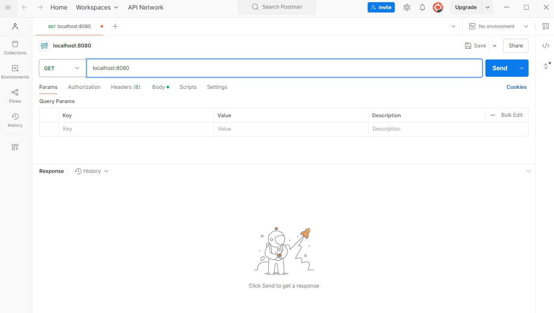554x313 pixels.
Task: Open the code snippet icon
Action: [546, 46]
